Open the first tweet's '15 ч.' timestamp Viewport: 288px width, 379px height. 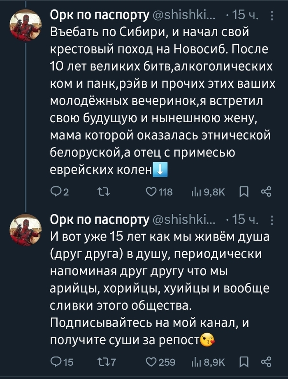[x=245, y=16]
